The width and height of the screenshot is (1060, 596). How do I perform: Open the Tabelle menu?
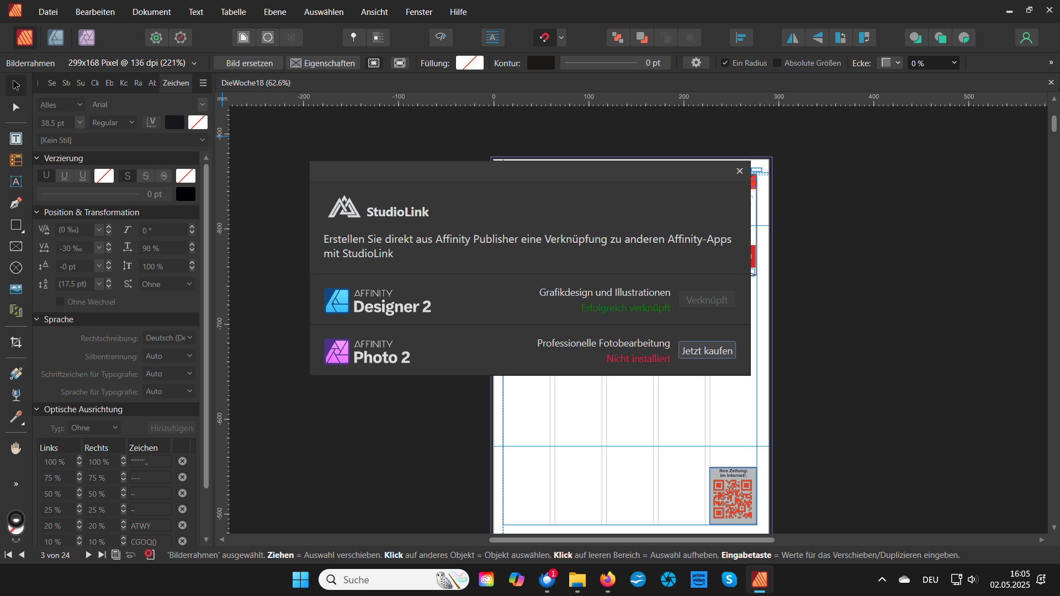[x=233, y=12]
